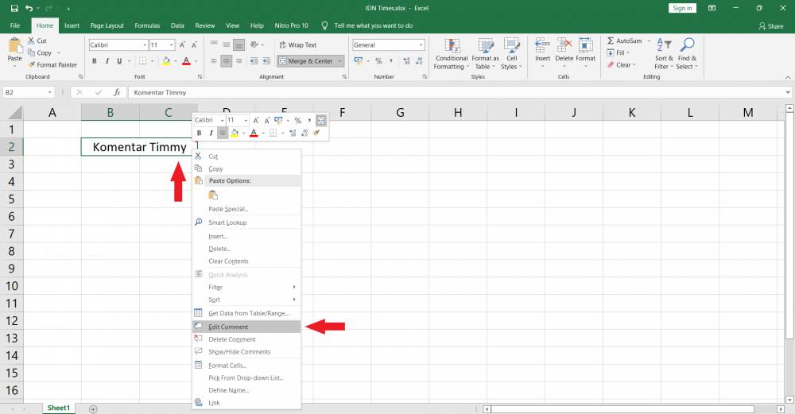795x414 pixels.
Task: Decrease decimal places in ribbon
Action: pos(419,61)
